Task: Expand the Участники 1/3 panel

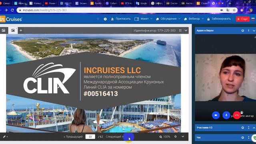Action: (x=254, y=128)
